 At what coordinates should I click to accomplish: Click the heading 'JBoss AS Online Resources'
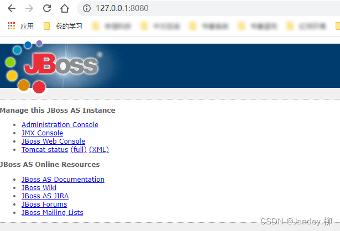tap(50, 165)
